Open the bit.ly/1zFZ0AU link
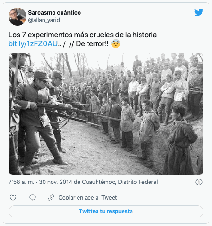 (x=33, y=44)
